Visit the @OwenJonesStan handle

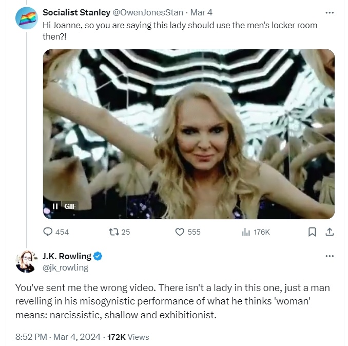[x=148, y=12]
